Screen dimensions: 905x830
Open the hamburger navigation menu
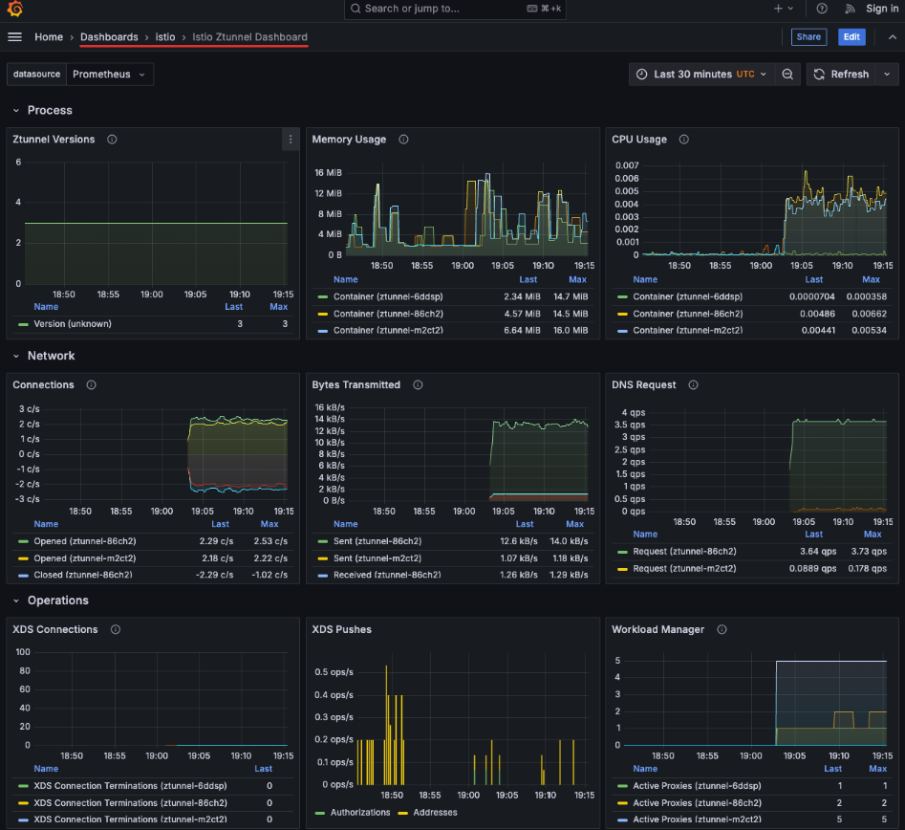pos(15,37)
